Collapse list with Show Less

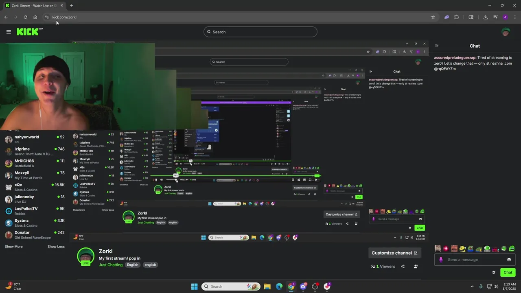(56, 247)
